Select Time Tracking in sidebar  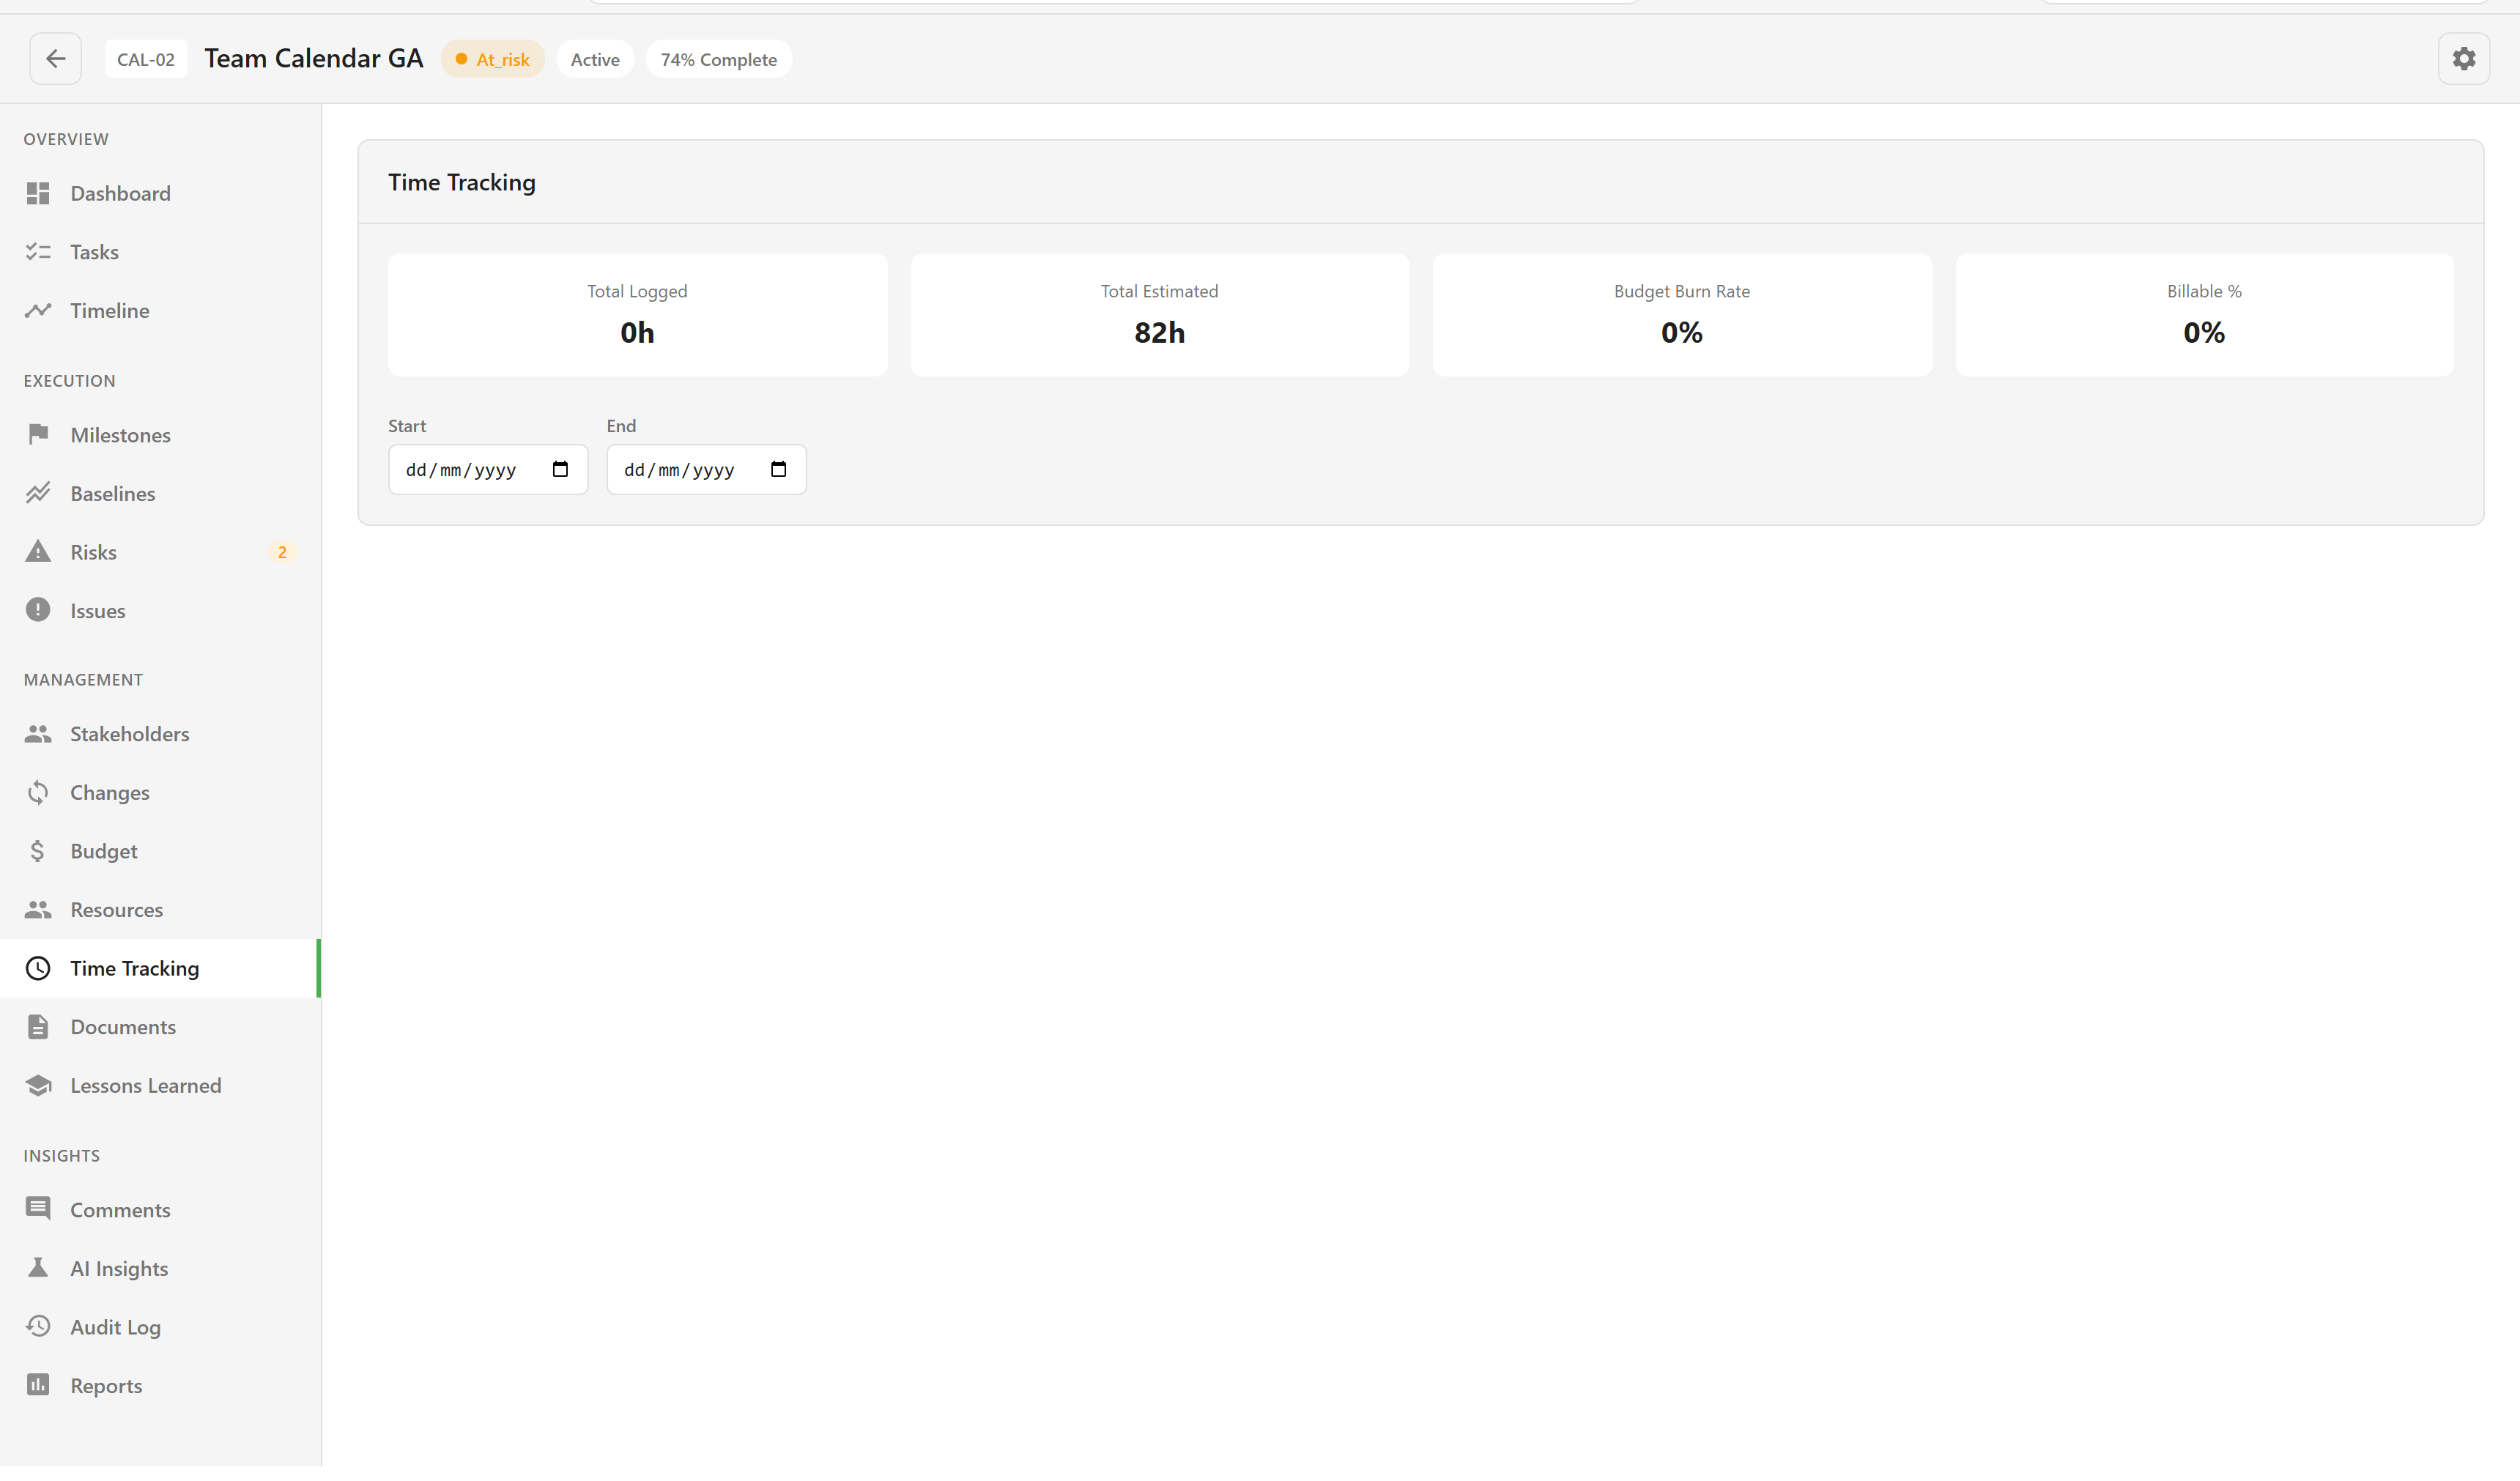click(x=160, y=969)
